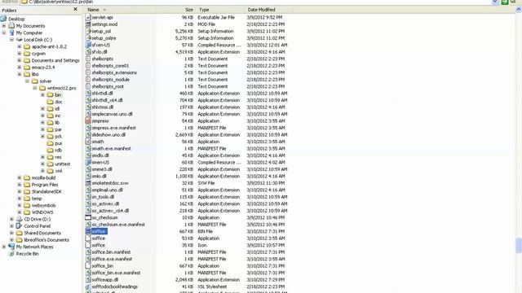Select the simpress.exe.manifest file name
Image resolution: width=522 pixels, height=293 pixels.
point(114,128)
